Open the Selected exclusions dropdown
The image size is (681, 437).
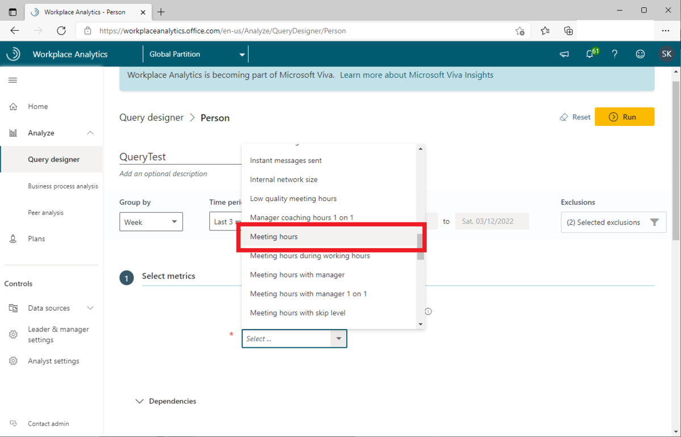tap(613, 222)
